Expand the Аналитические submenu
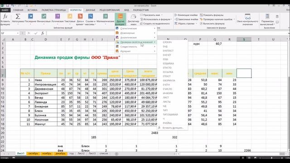 click(x=135, y=38)
